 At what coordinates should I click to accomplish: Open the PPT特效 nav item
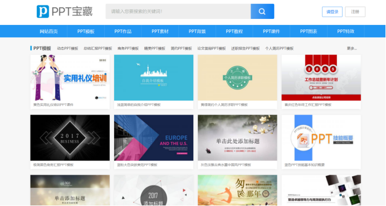click(x=346, y=32)
